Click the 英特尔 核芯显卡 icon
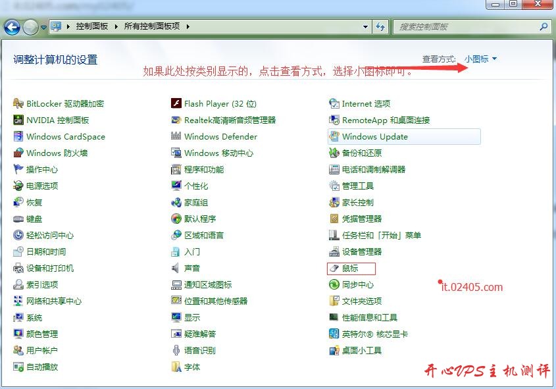 [334, 334]
